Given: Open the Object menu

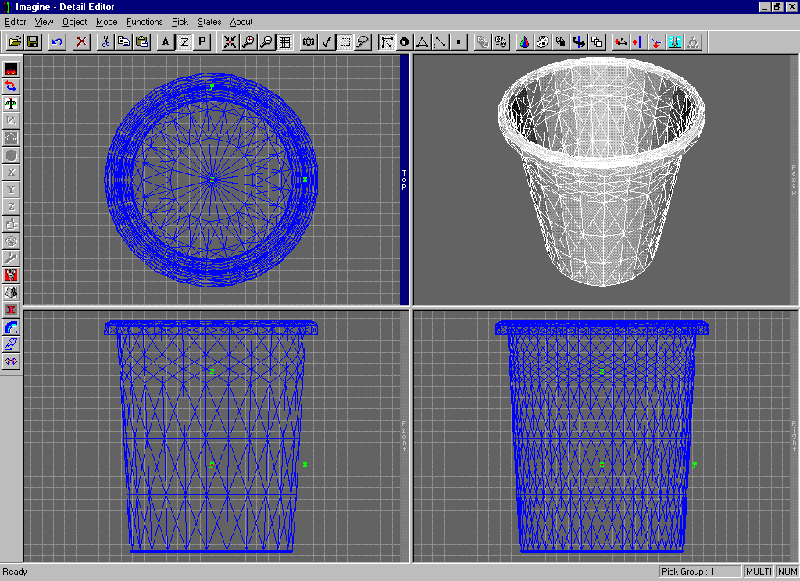Looking at the screenshot, I should [75, 22].
